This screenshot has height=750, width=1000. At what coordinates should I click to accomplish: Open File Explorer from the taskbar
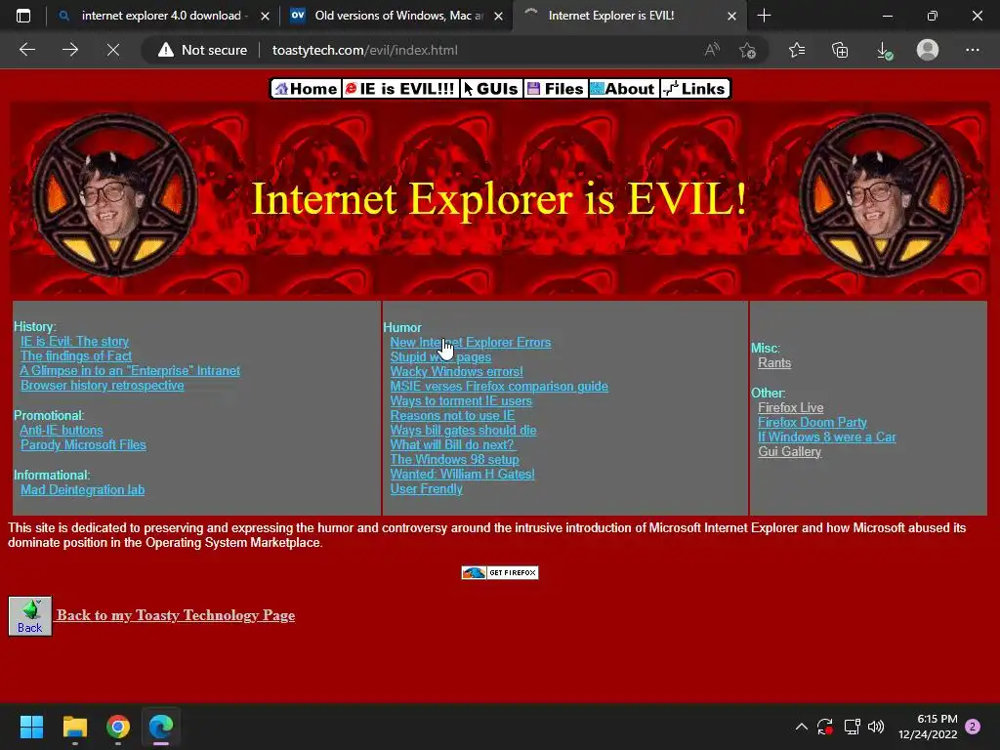click(74, 727)
